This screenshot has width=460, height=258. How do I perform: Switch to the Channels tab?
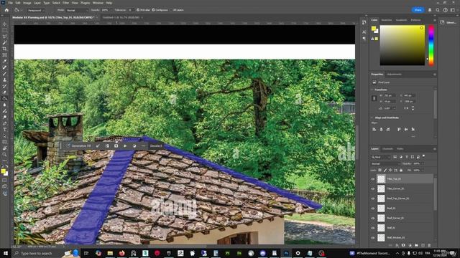(x=387, y=148)
